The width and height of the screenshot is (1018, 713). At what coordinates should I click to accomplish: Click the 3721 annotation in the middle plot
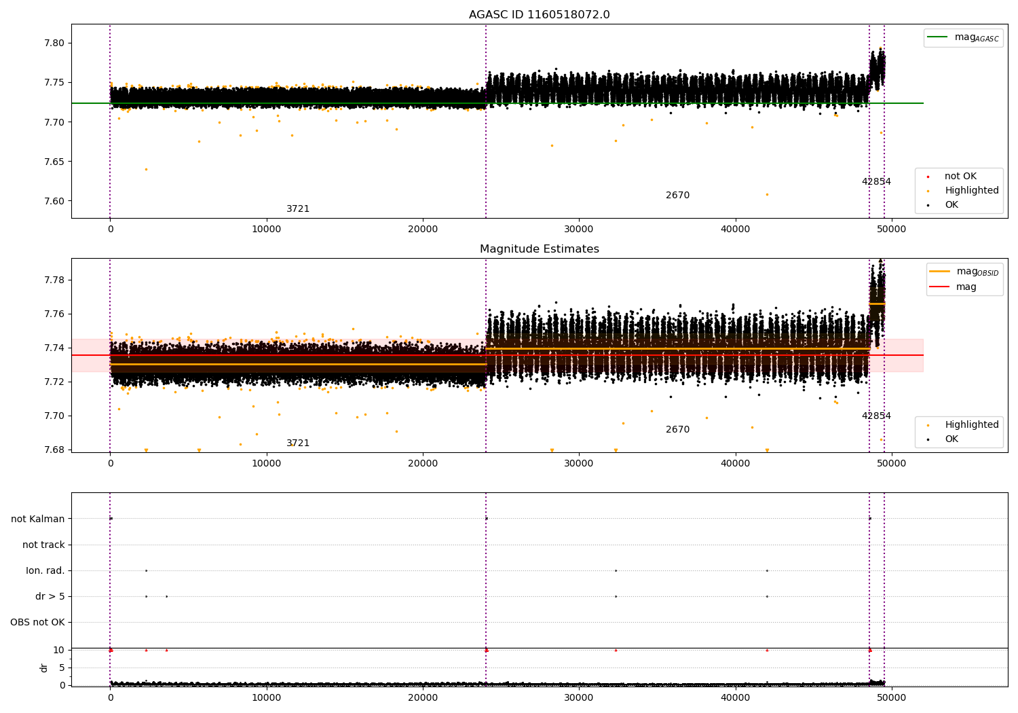(x=298, y=443)
